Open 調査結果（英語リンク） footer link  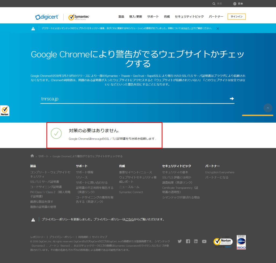point(177,182)
